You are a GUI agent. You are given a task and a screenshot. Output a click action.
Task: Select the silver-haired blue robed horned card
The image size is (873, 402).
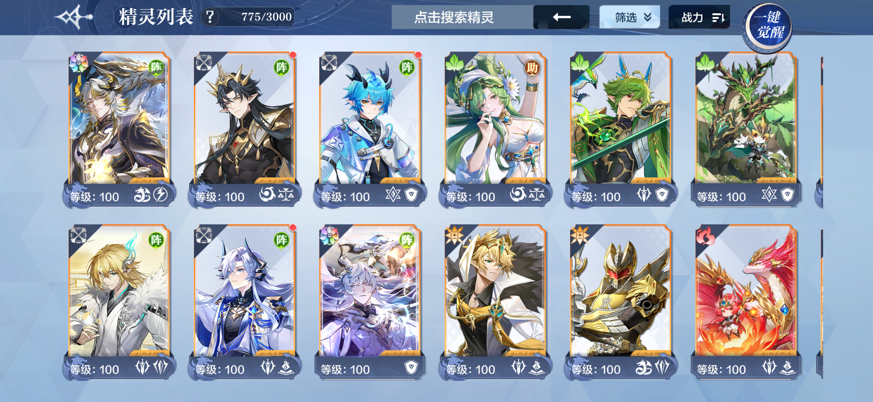pyautogui.click(x=245, y=302)
